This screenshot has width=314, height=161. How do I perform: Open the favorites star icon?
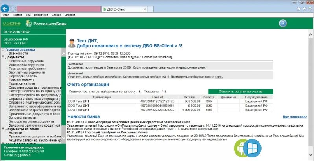click(305, 9)
